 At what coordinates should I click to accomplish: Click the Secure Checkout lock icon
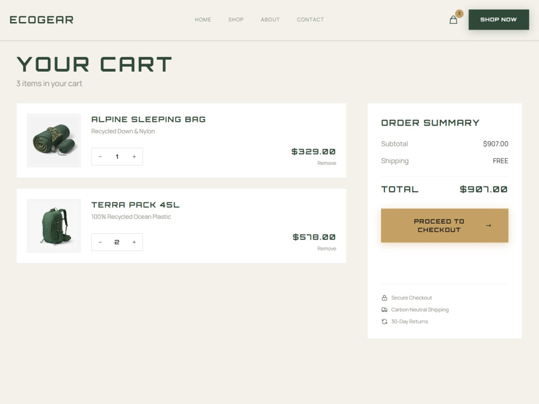(384, 298)
